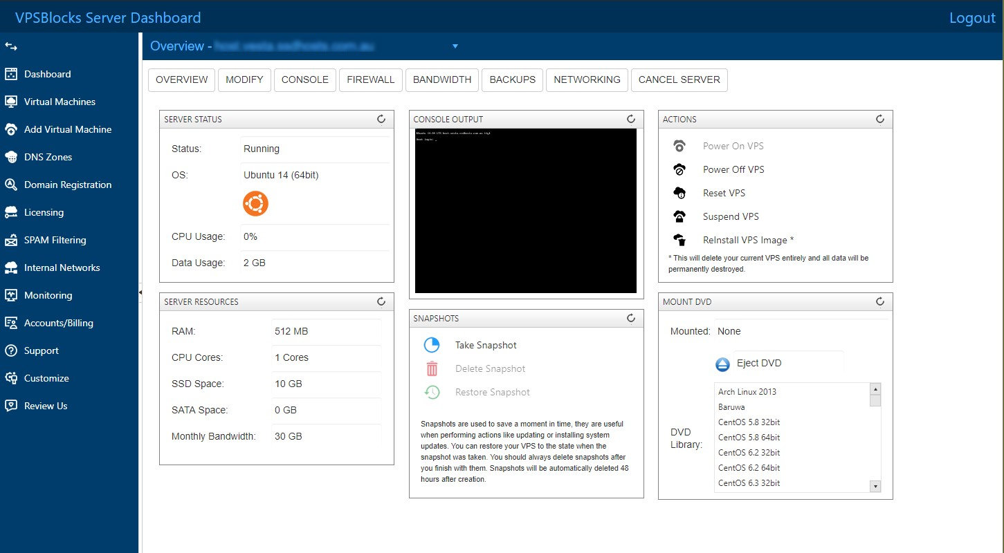Open the BANDWIDTH tab
This screenshot has width=1004, height=553.
tap(441, 80)
